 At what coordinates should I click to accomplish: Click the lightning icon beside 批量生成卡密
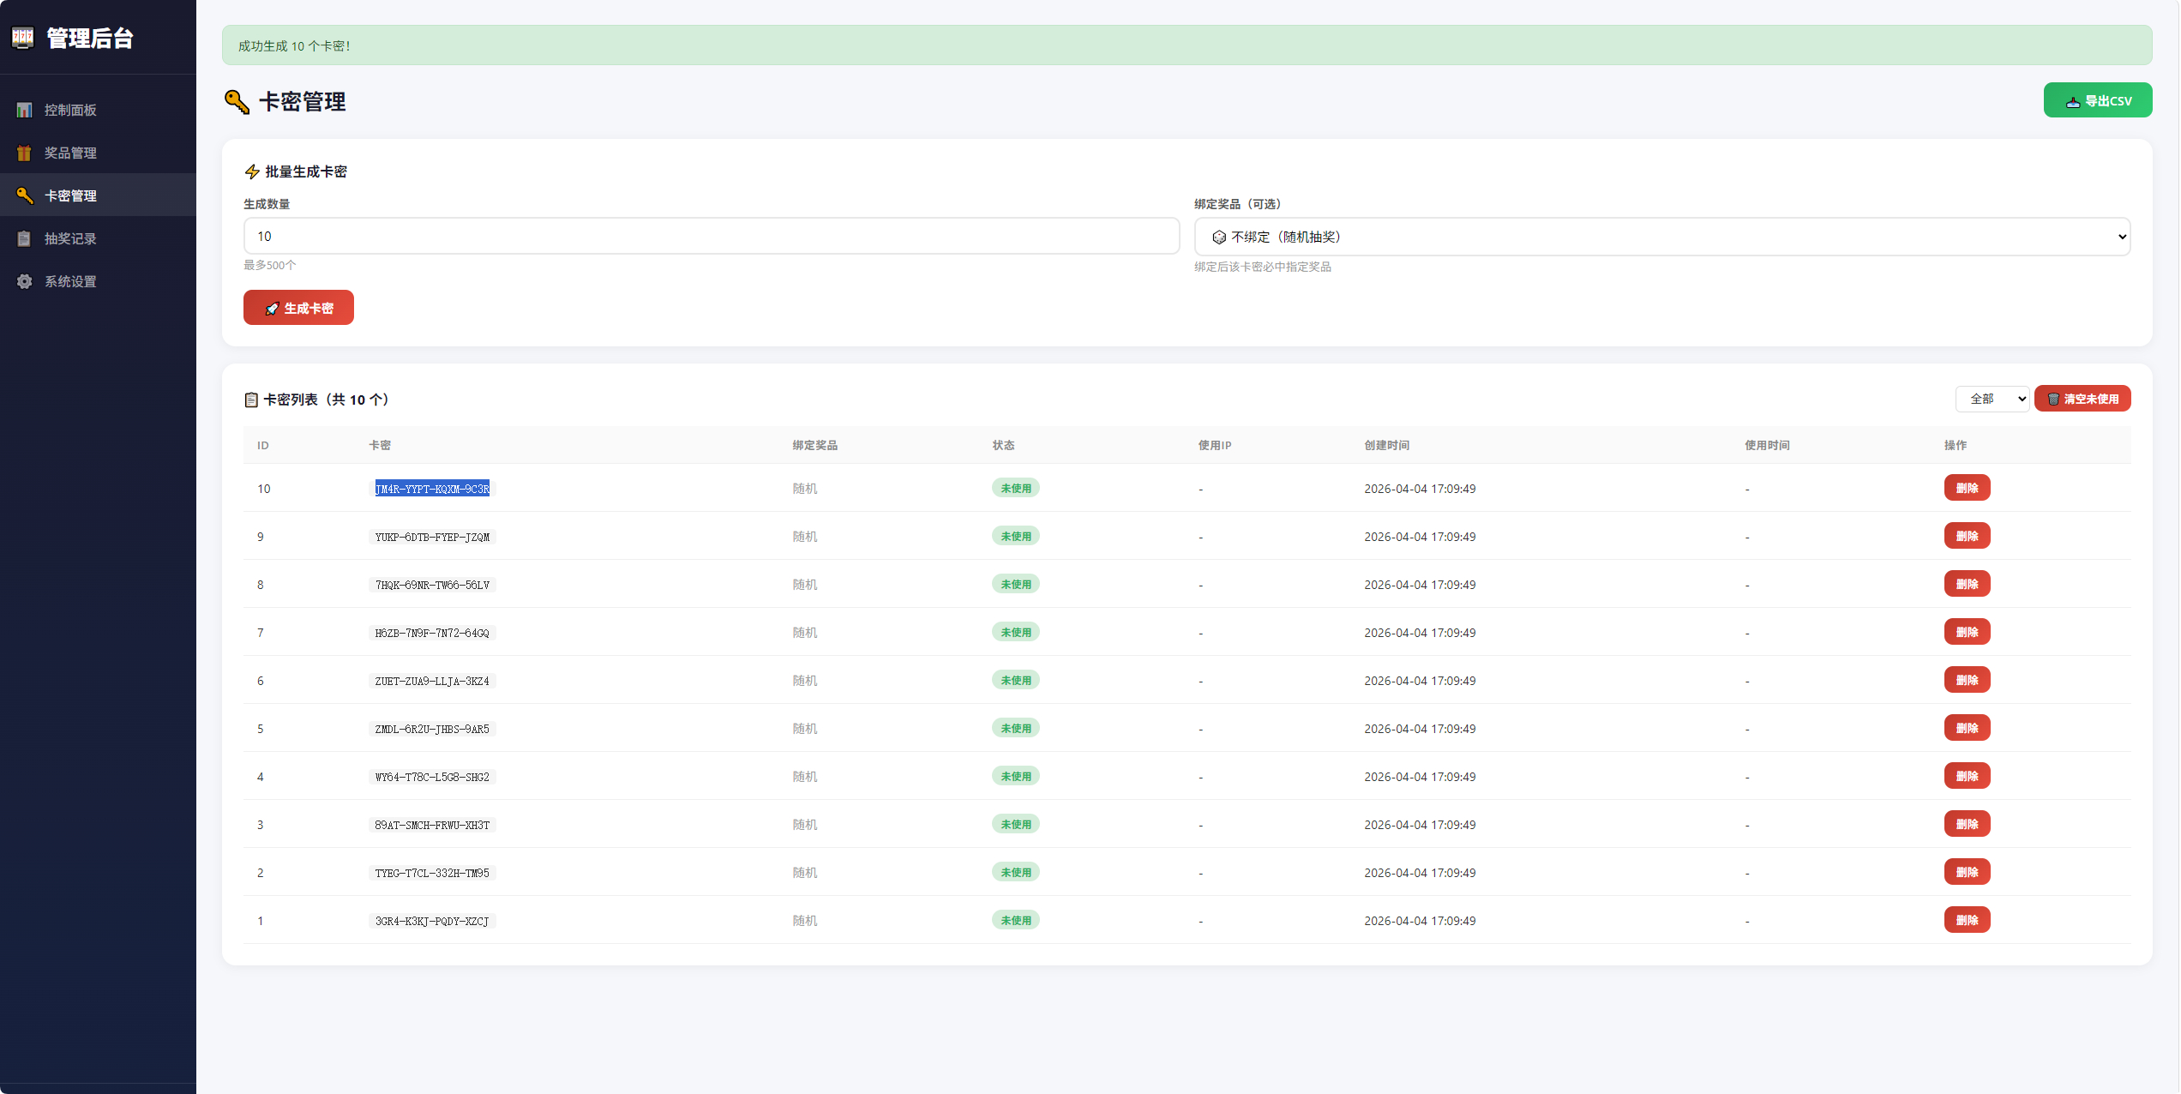[252, 171]
